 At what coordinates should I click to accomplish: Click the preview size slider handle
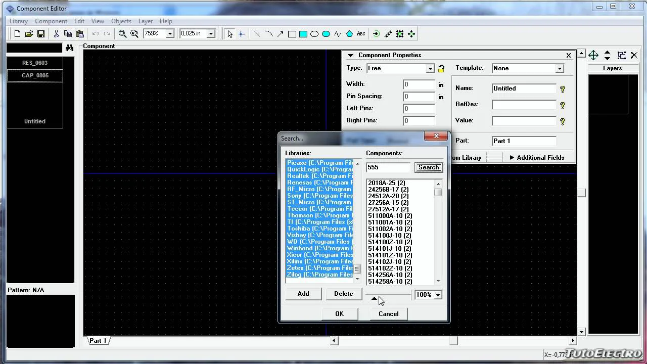(374, 298)
